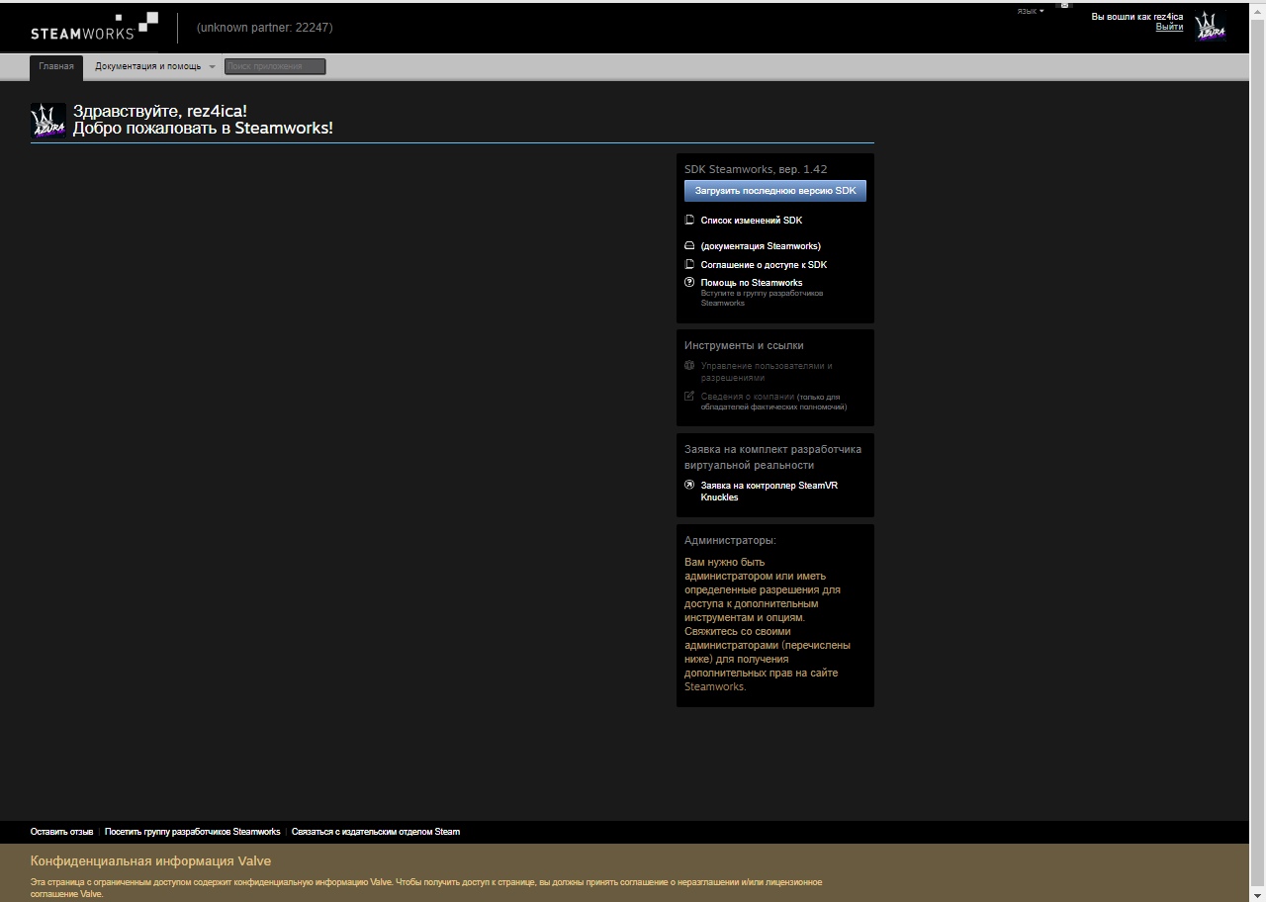
Task: Click the users icon beside Управление пользователями
Action: [689, 366]
